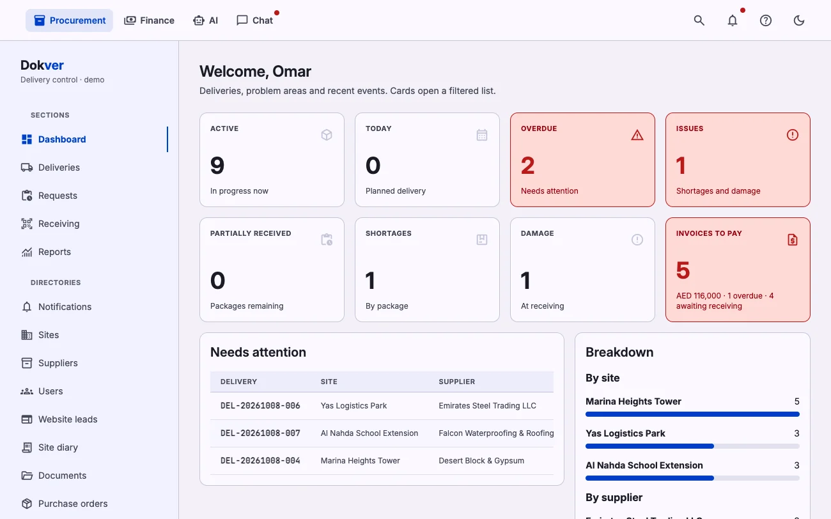The width and height of the screenshot is (831, 519).
Task: Click the help question mark icon
Action: point(766,20)
